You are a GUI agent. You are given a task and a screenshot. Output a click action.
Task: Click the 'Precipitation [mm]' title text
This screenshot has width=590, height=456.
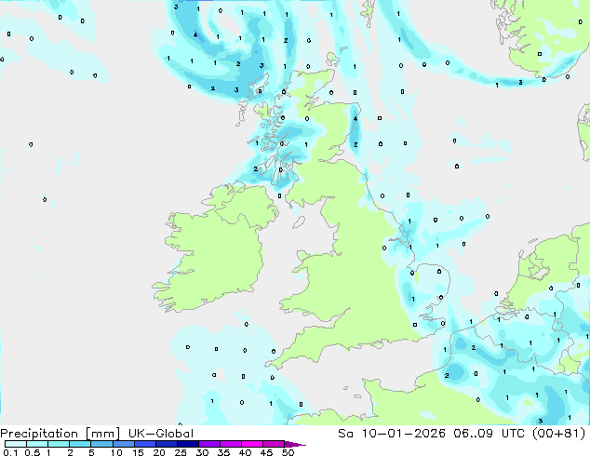pyautogui.click(x=60, y=434)
